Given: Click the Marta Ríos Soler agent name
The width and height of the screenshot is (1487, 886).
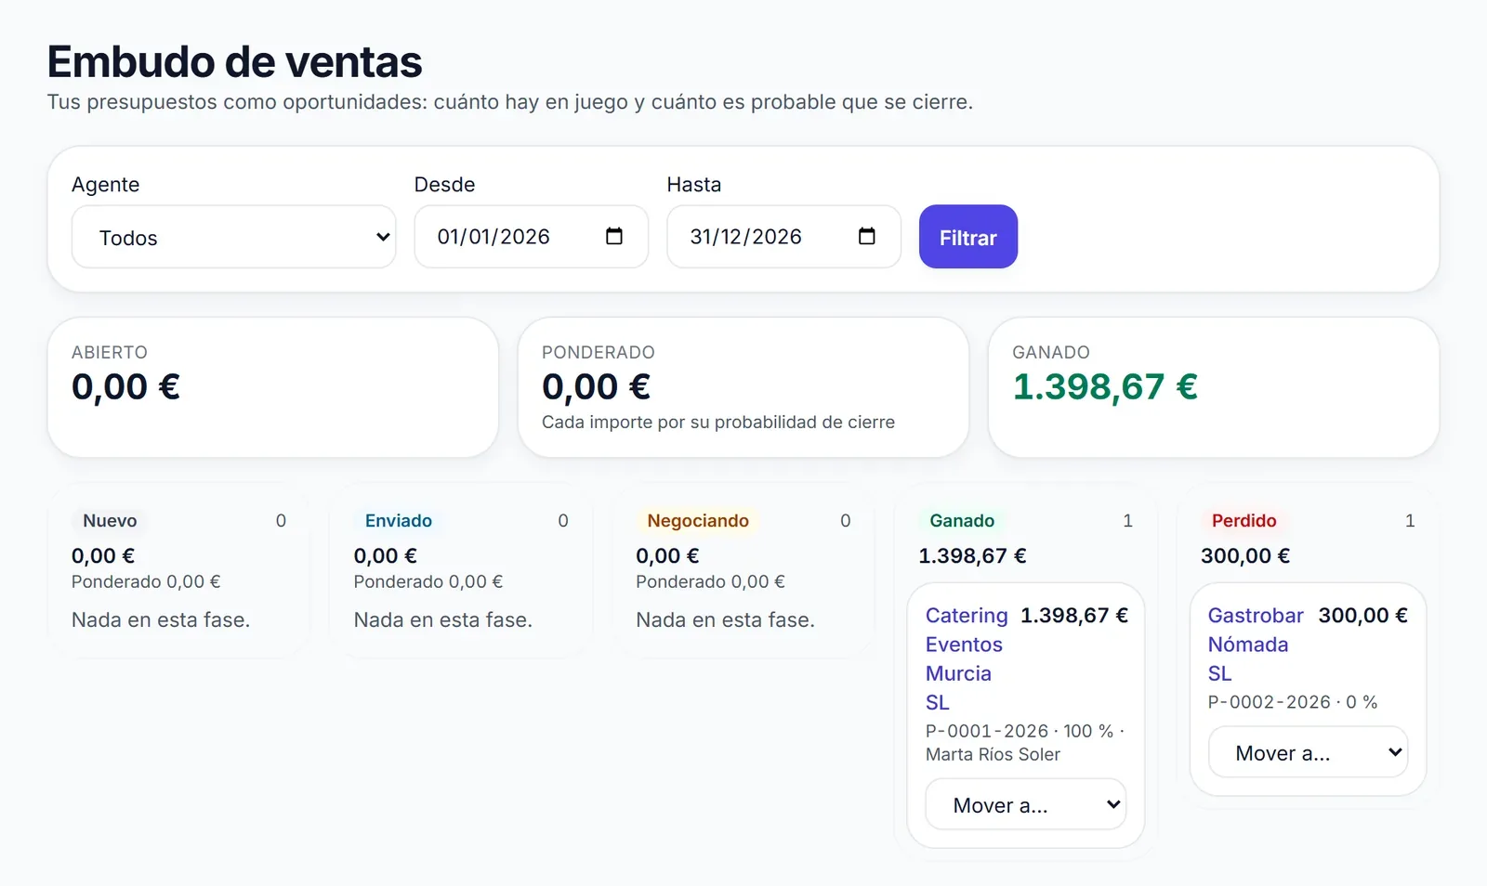Looking at the screenshot, I should click(993, 754).
